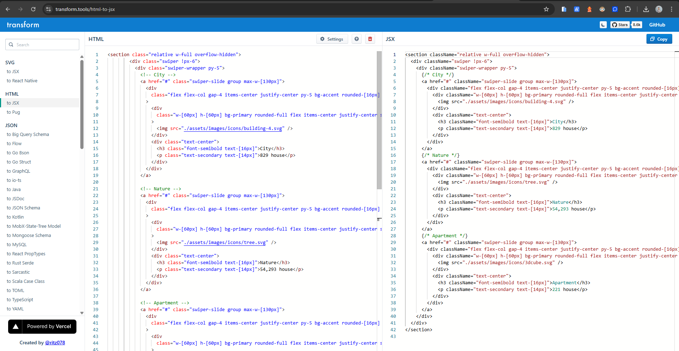Click the GitHub Stars button
The height and width of the screenshot is (351, 679).
tap(620, 25)
